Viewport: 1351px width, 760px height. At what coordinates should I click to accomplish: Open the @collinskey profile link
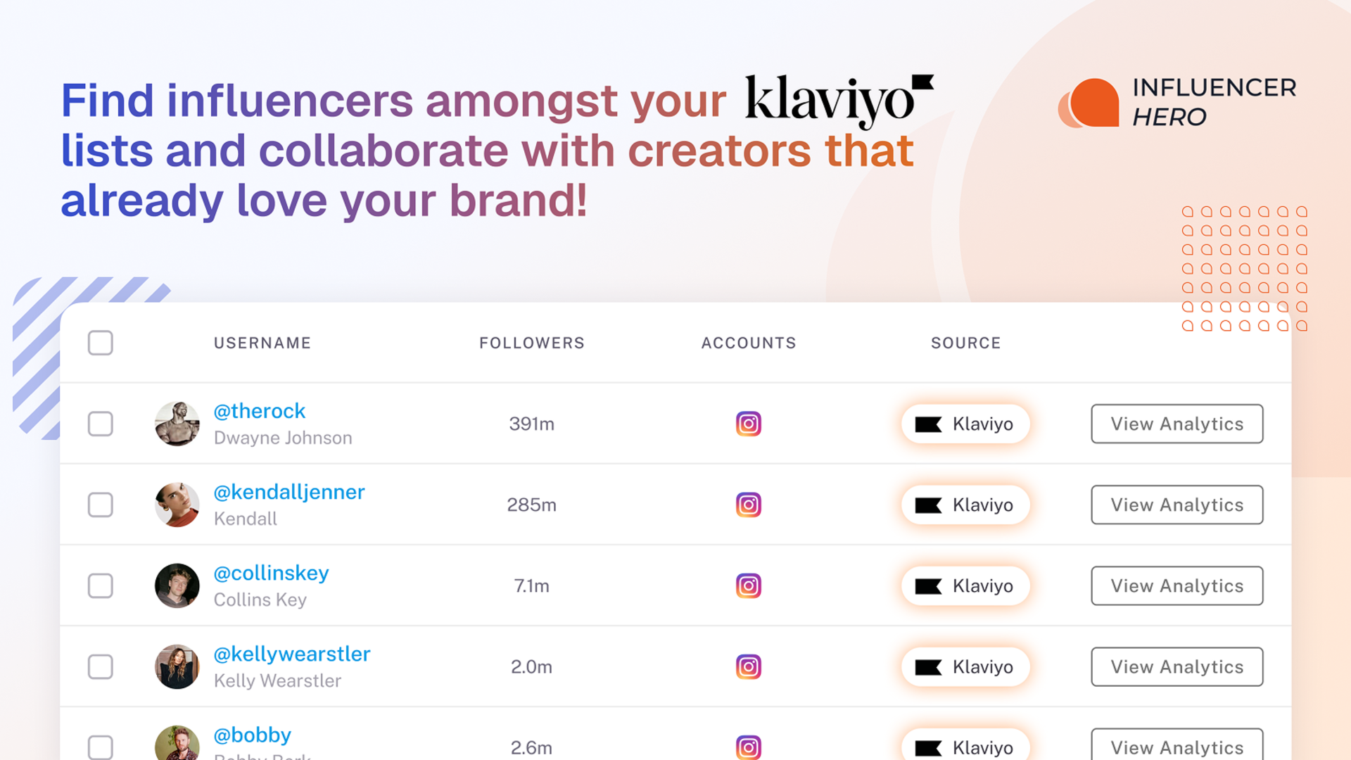point(271,573)
